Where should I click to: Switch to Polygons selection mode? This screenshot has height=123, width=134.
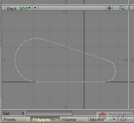click(x=45, y=120)
